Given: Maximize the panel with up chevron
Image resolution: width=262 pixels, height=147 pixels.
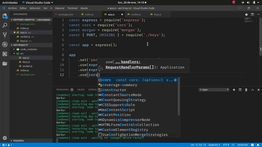Looking at the screenshot, I should [252, 90].
